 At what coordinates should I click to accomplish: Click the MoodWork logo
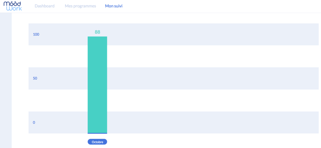13,6
